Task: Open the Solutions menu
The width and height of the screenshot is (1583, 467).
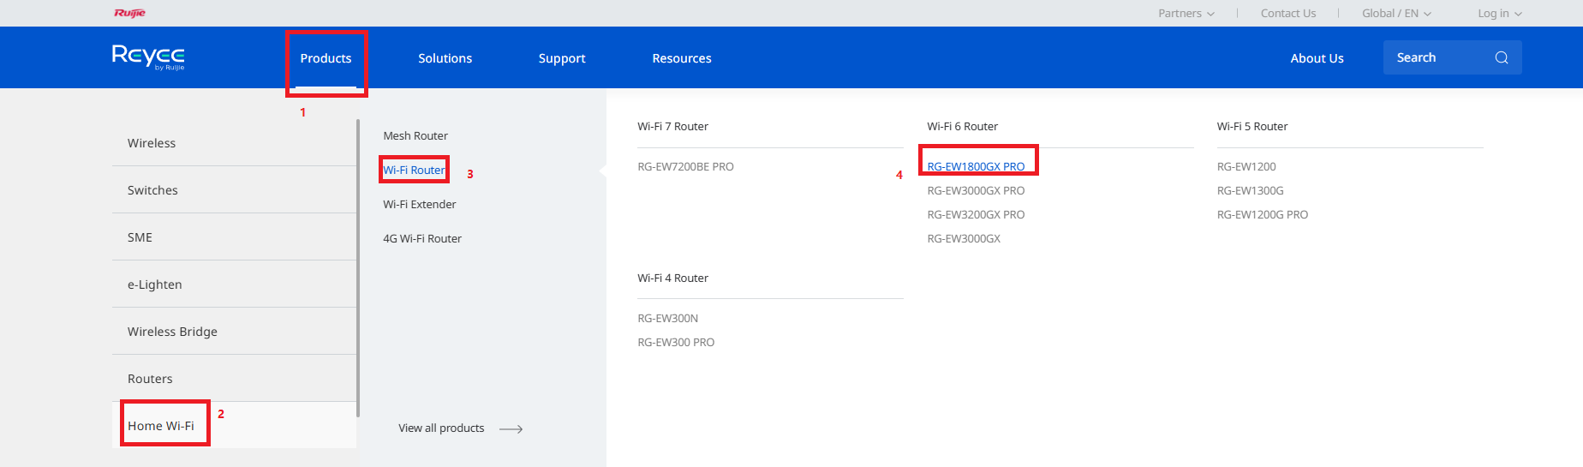Action: 445,58
